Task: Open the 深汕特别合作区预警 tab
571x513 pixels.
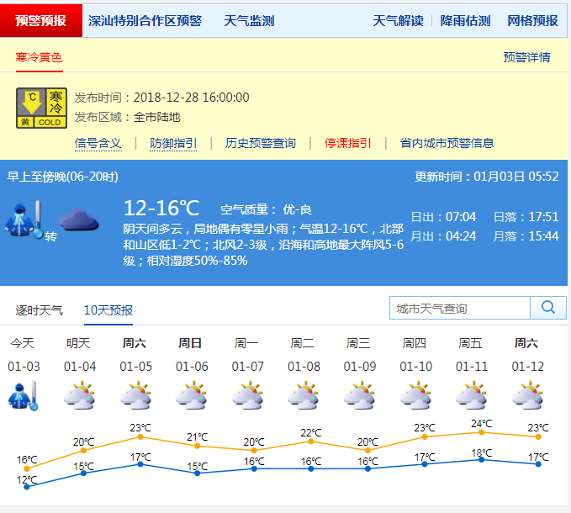Action: (145, 21)
